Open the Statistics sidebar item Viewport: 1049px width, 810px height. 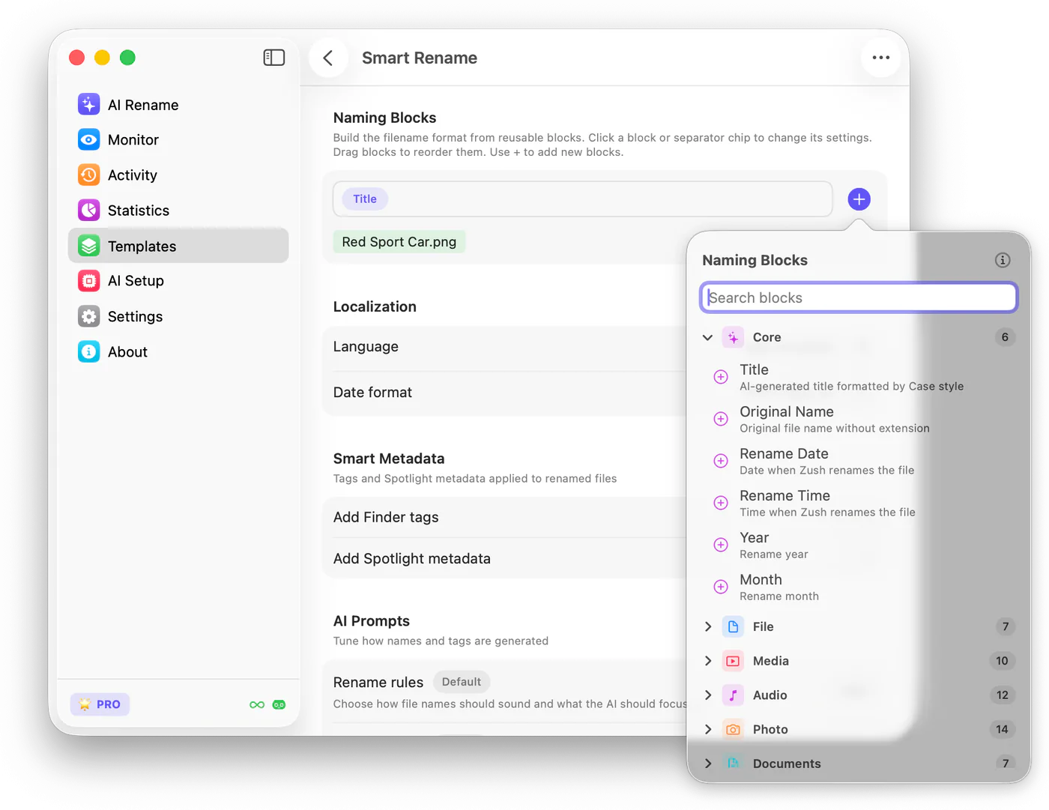178,211
